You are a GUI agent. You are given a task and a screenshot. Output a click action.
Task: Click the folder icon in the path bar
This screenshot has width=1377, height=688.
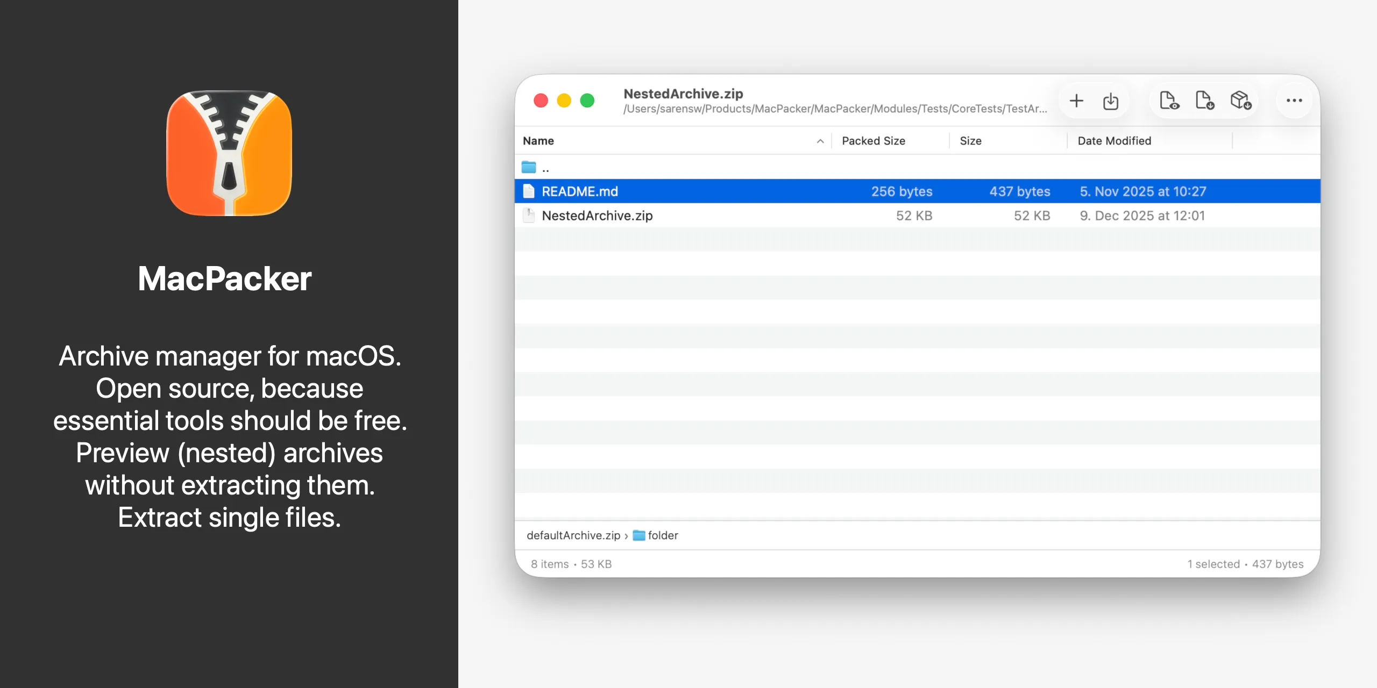[639, 535]
